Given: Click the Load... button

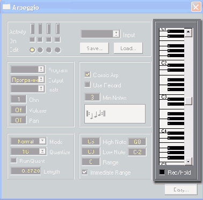Looking at the screenshot, I should 128,48.
